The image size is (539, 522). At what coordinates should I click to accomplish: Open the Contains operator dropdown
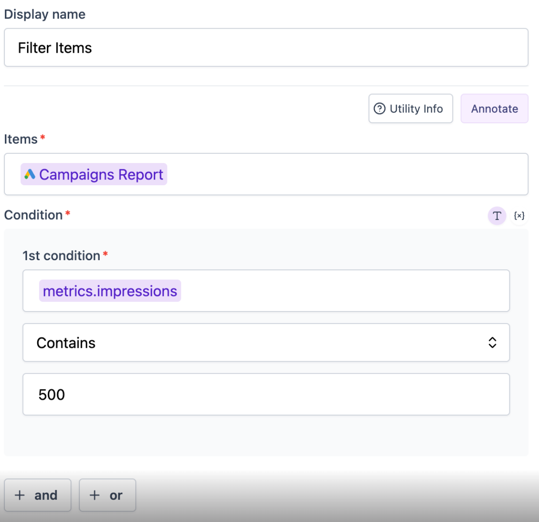point(266,343)
